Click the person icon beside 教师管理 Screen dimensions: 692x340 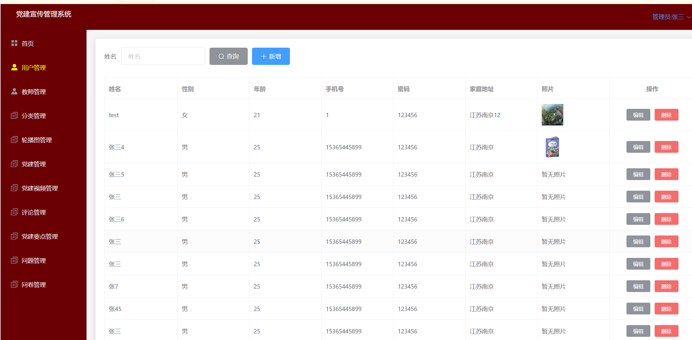coord(14,91)
